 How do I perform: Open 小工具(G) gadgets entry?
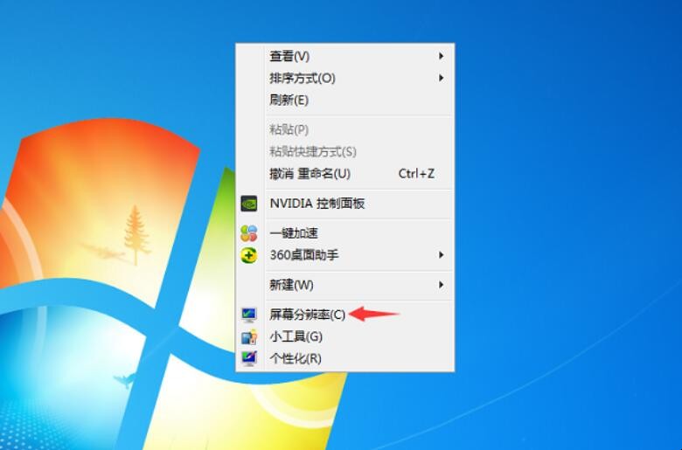point(344,337)
